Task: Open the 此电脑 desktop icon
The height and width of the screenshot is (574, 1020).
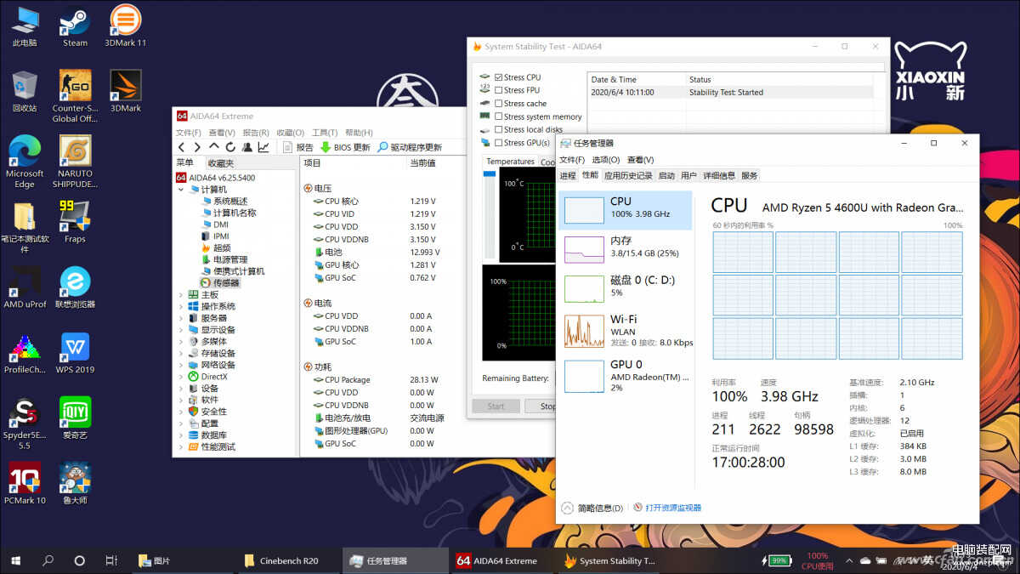Action: click(25, 26)
